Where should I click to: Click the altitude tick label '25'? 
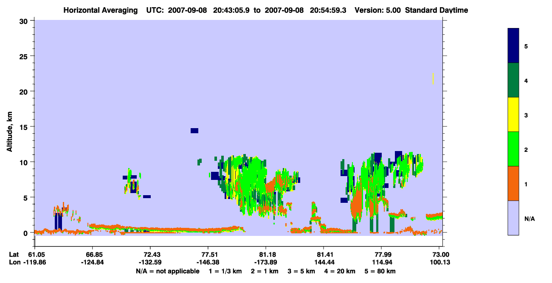pyautogui.click(x=25, y=56)
